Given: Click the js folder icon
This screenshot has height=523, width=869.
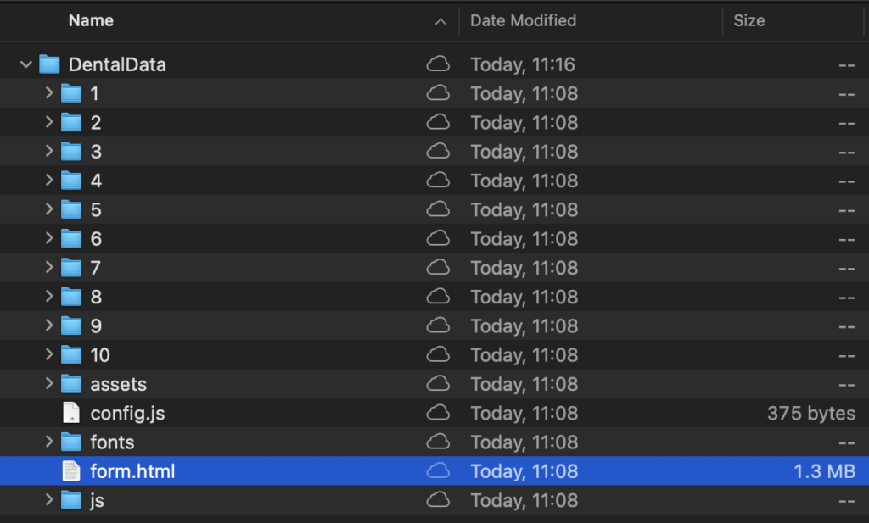Looking at the screenshot, I should coord(71,500).
